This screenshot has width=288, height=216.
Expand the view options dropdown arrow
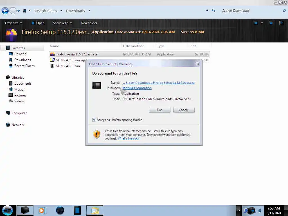point(262,23)
